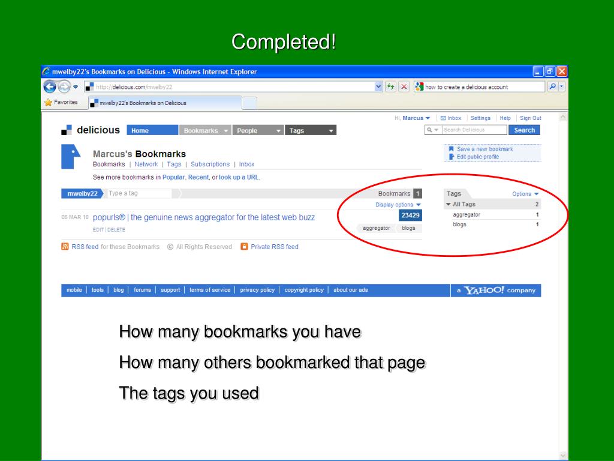614x461 pixels.
Task: Open the popurls news aggregator bookmark link
Action: (204, 217)
